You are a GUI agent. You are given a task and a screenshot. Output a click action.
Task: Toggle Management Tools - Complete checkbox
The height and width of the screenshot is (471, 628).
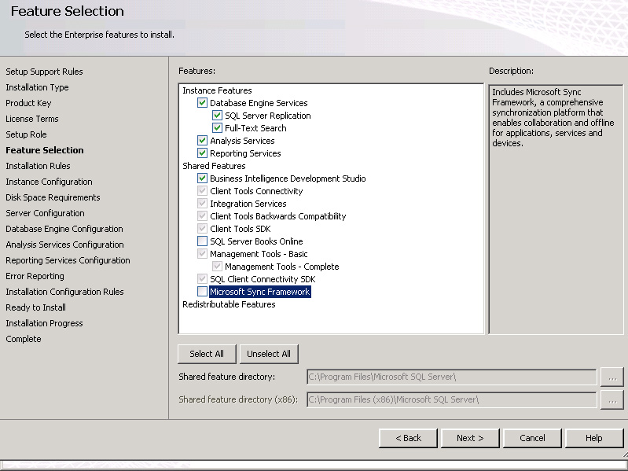pos(217,267)
